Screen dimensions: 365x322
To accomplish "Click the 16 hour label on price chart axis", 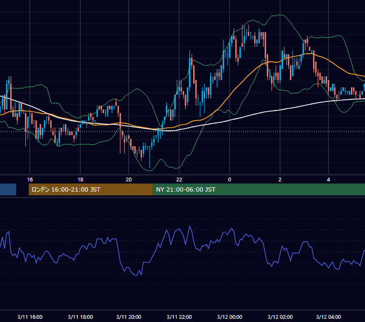I will click(x=30, y=180).
